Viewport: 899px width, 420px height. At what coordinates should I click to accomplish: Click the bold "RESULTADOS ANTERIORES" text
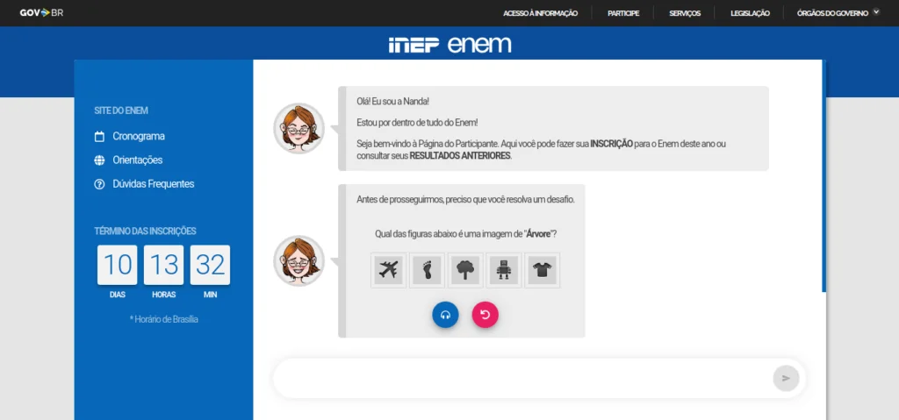pos(460,156)
